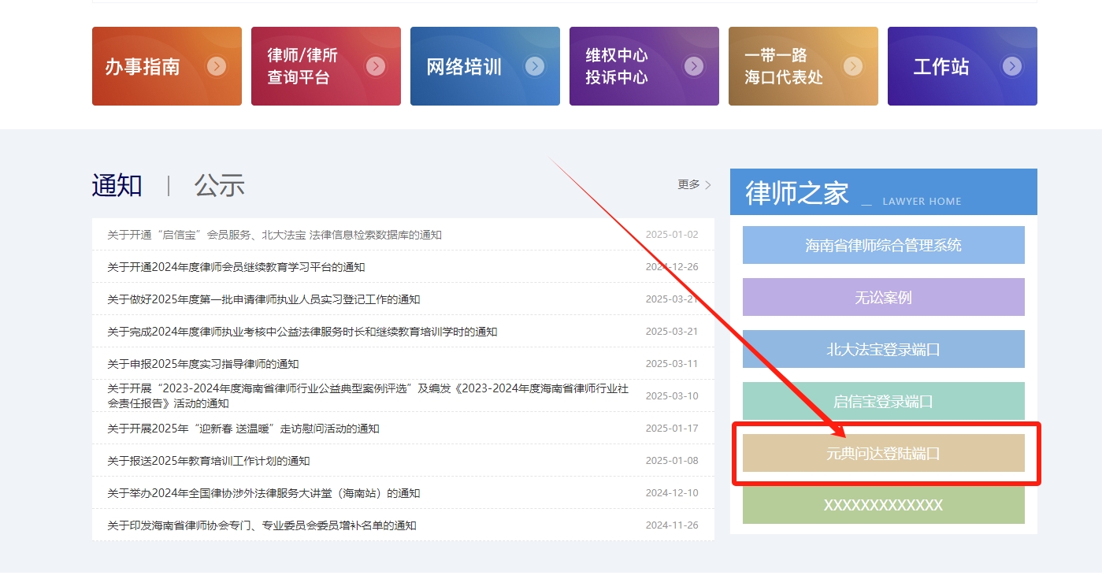Open the 办事指南 card title
Image resolution: width=1102 pixels, height=579 pixels.
click(143, 67)
